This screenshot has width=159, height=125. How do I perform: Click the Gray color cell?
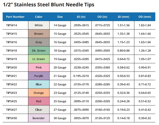pos(39,42)
